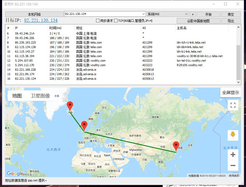This screenshot has height=187, width=246.
Task: Click the red map pin over Shanghai
Action: pyautogui.click(x=176, y=146)
